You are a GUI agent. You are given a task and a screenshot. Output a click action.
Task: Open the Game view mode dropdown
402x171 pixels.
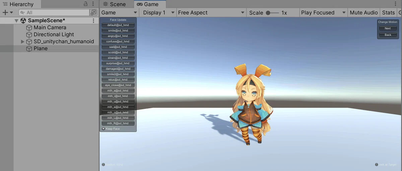coord(120,13)
